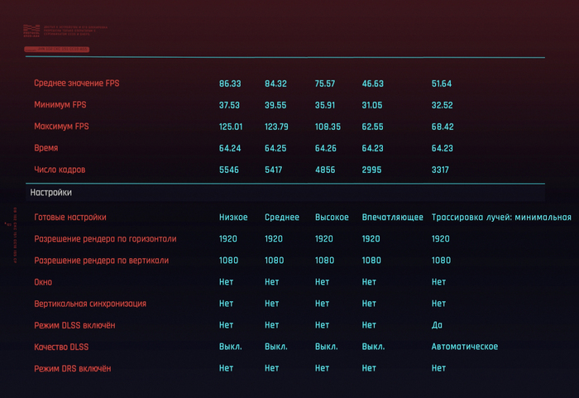Screen dimensions: 579x398
Task: Select the Максимум FPS row label
Action: pos(61,127)
